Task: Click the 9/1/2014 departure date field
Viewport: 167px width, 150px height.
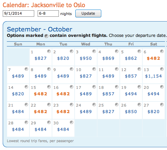Action: point(18,13)
